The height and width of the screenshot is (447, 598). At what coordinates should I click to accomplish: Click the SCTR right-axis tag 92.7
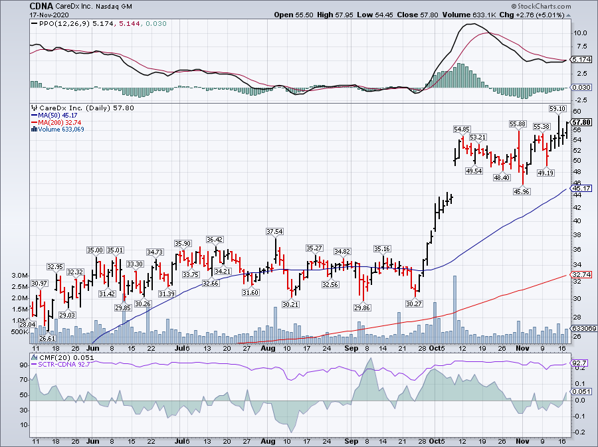[579, 363]
